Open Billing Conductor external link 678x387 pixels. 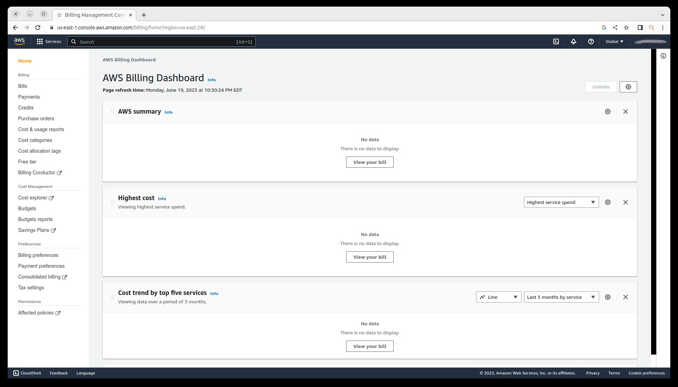click(40, 173)
